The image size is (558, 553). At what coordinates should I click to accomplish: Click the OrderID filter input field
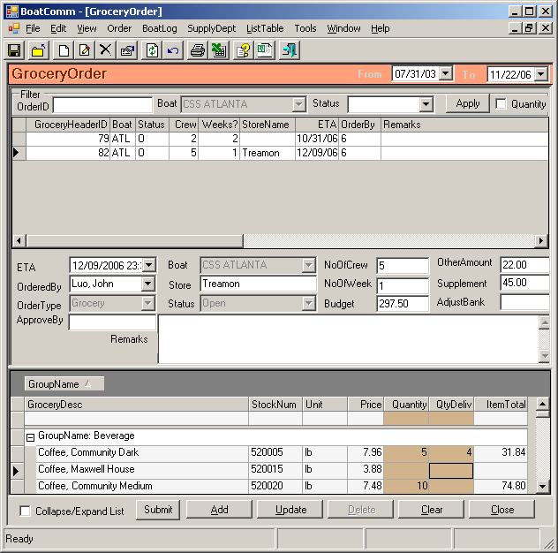(102, 105)
